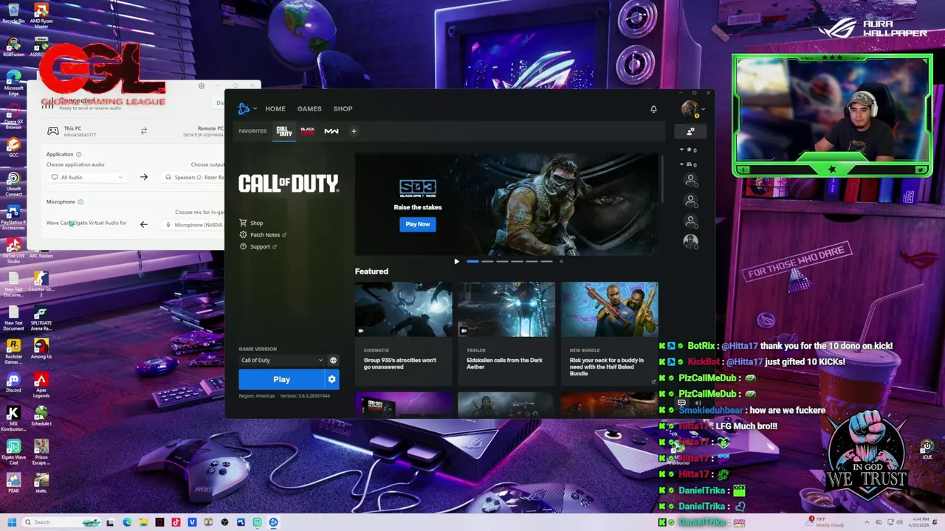Open settings gear in the audio sharing window
The height and width of the screenshot is (531, 945).
(202, 86)
